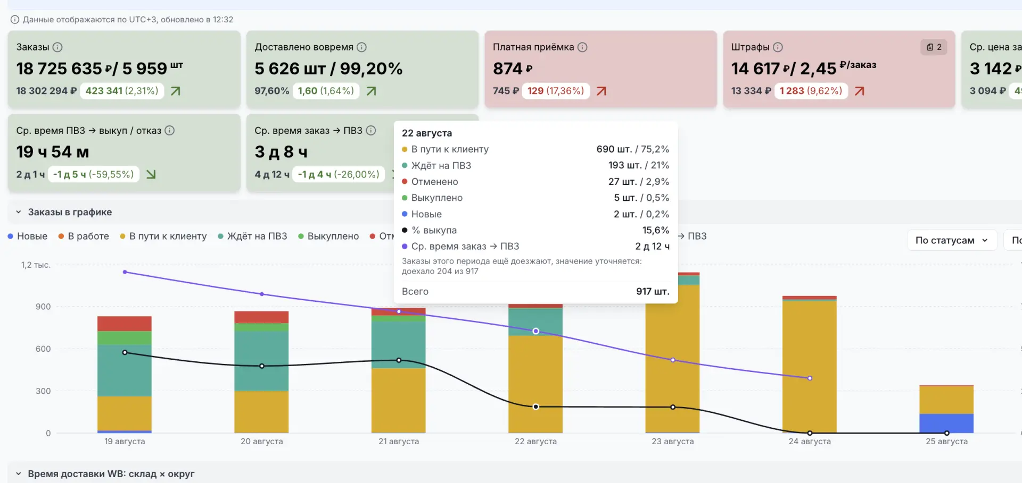Screen dimensions: 1022x483
Task: Click the purple line point at 20 августа
Action: [262, 294]
